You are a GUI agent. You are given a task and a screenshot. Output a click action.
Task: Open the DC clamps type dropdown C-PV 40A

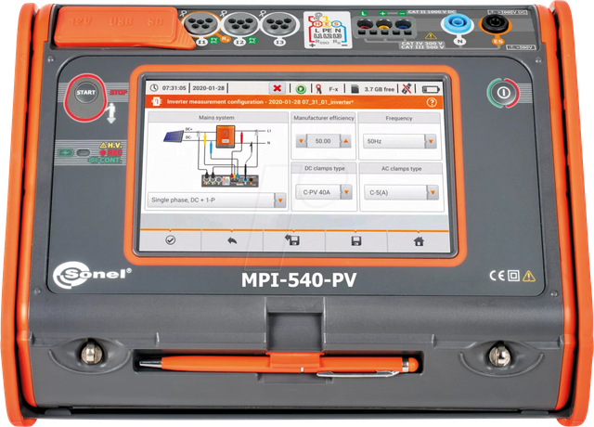coord(324,192)
